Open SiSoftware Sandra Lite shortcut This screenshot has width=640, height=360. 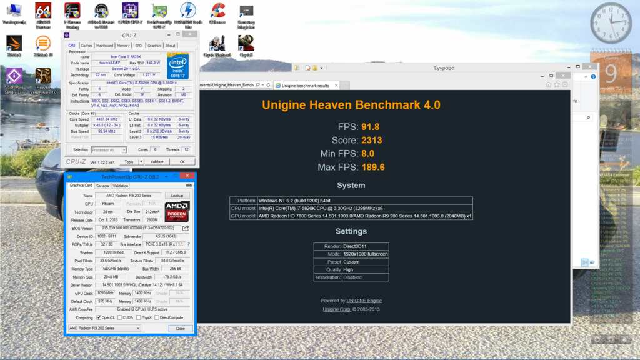(x=14, y=81)
